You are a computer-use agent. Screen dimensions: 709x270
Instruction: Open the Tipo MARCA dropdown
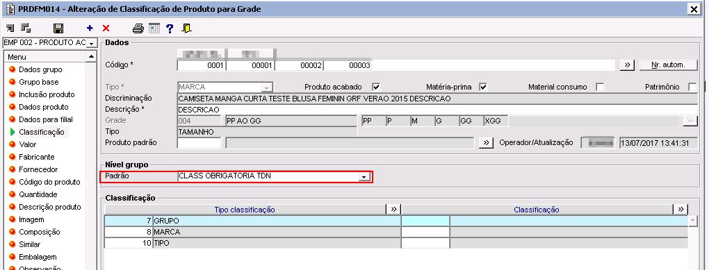267,87
